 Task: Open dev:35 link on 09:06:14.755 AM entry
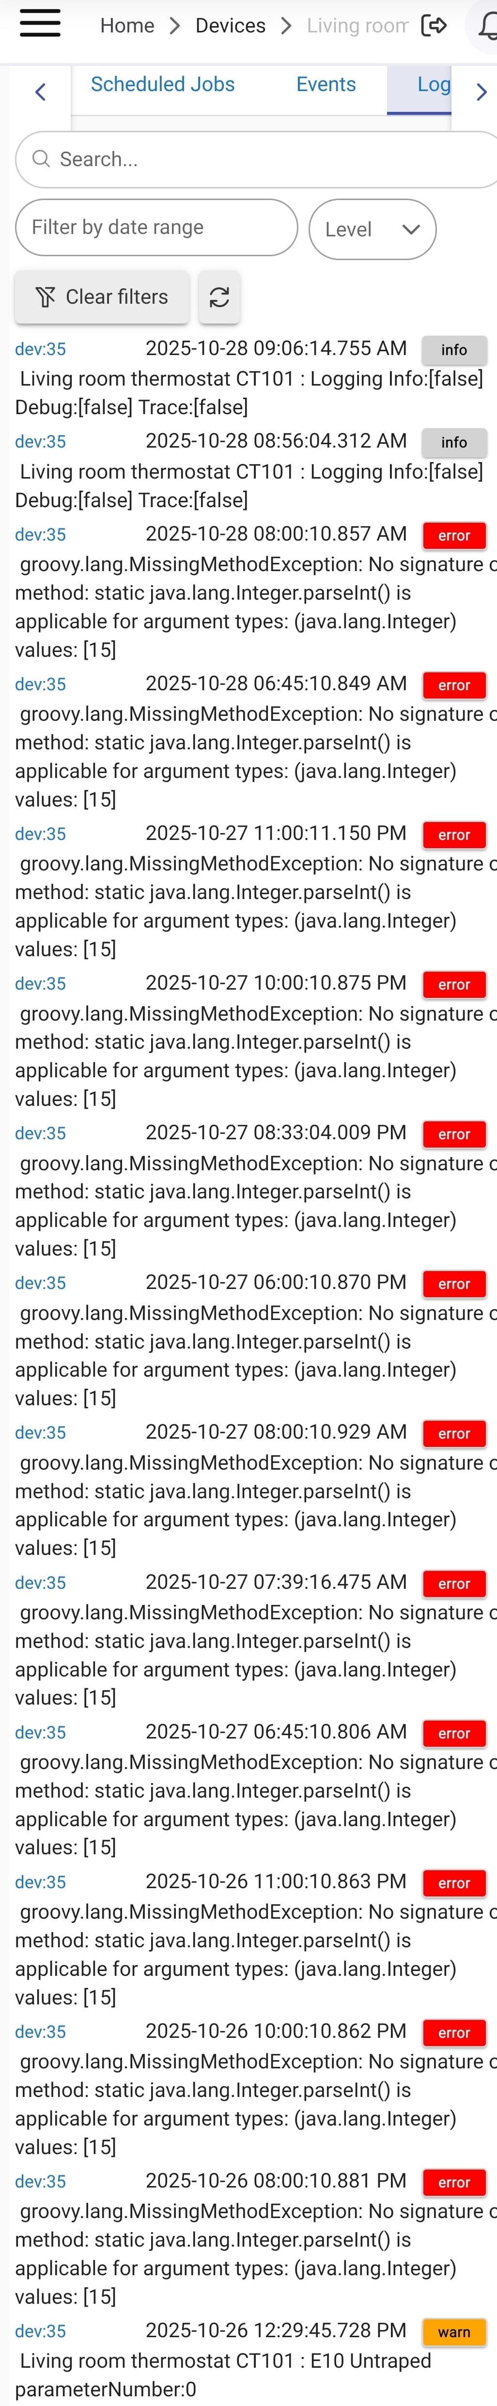coord(40,349)
